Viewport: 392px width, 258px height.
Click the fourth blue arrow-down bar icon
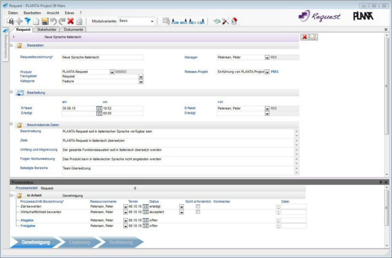[201, 21]
